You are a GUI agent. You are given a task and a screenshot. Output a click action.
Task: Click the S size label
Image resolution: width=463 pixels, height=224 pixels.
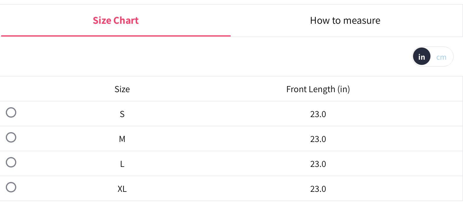pos(122,114)
